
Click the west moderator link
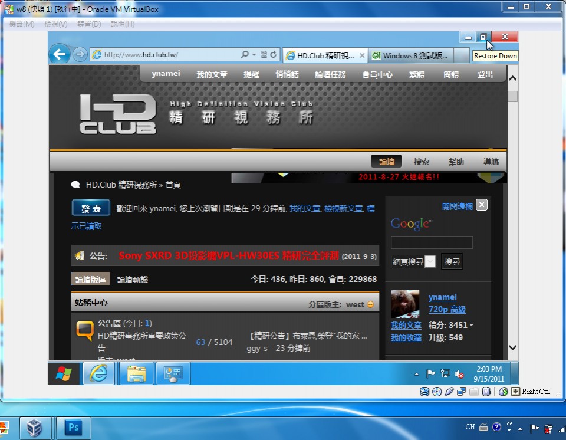[x=355, y=304]
